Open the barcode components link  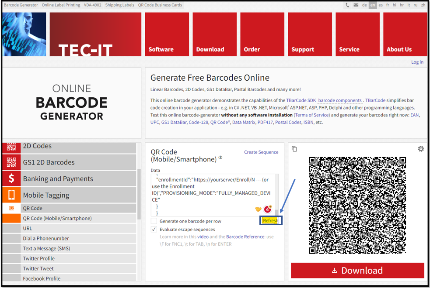[x=340, y=100]
